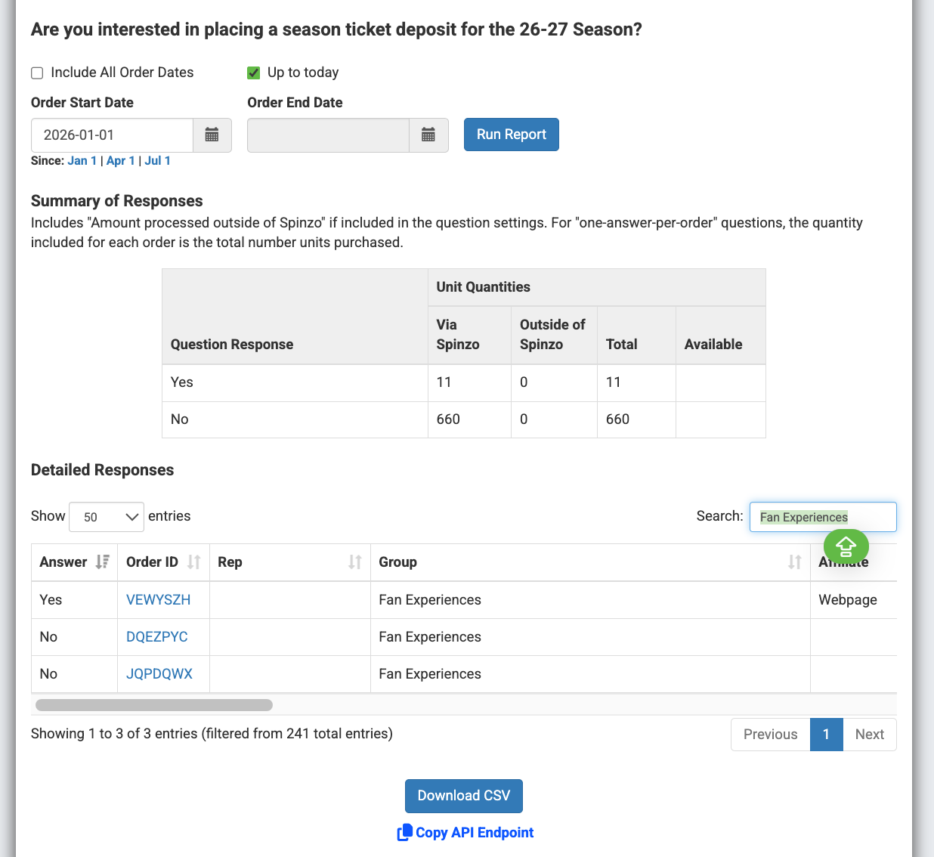Image resolution: width=934 pixels, height=857 pixels.
Task: Run the report
Action: coord(511,135)
